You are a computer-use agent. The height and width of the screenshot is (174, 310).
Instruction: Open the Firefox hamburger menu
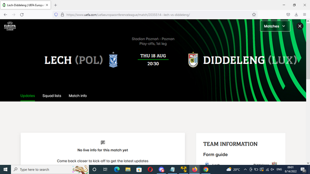305,14
